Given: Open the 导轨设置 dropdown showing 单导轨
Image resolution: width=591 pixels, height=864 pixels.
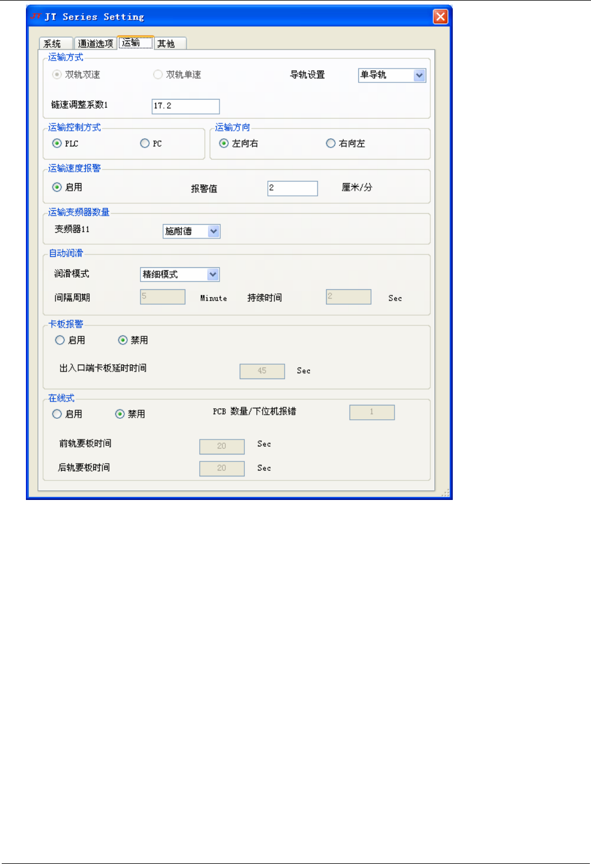Looking at the screenshot, I should [x=392, y=75].
